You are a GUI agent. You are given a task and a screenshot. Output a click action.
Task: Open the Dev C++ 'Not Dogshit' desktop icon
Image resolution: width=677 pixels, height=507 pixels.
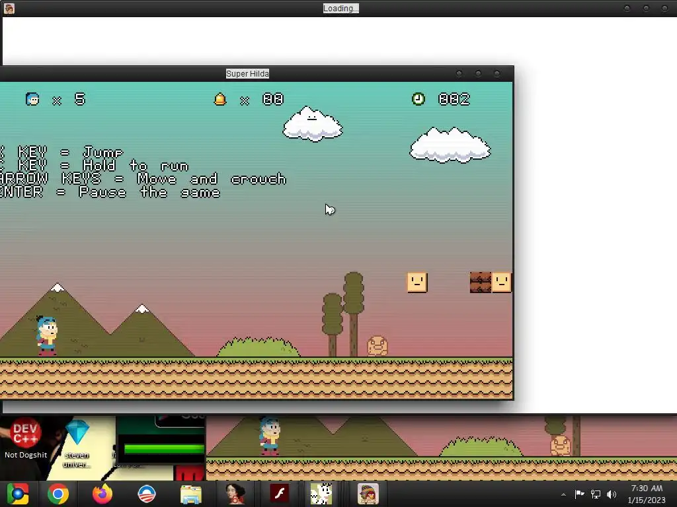click(x=26, y=438)
